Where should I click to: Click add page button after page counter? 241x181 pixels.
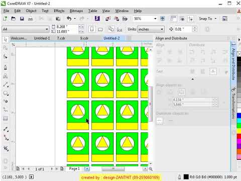point(62,169)
